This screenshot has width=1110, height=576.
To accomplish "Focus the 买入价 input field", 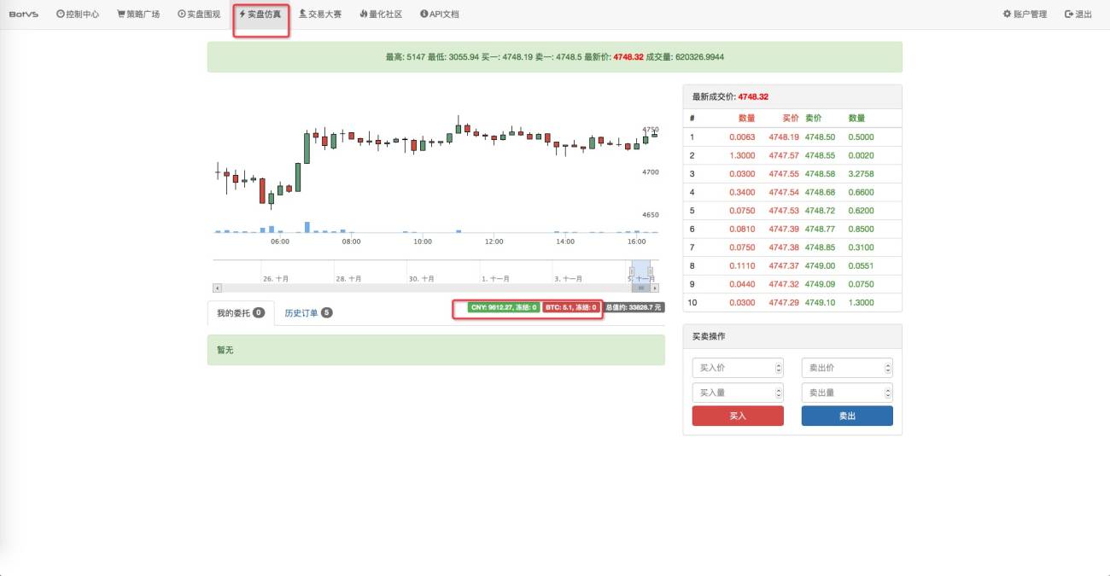I will pos(738,368).
